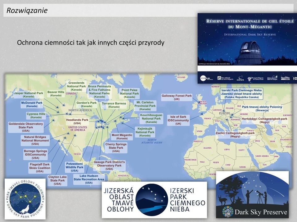Click the Clayton Lake State Park label
This screenshot has height=222, width=297.
coord(58,180)
